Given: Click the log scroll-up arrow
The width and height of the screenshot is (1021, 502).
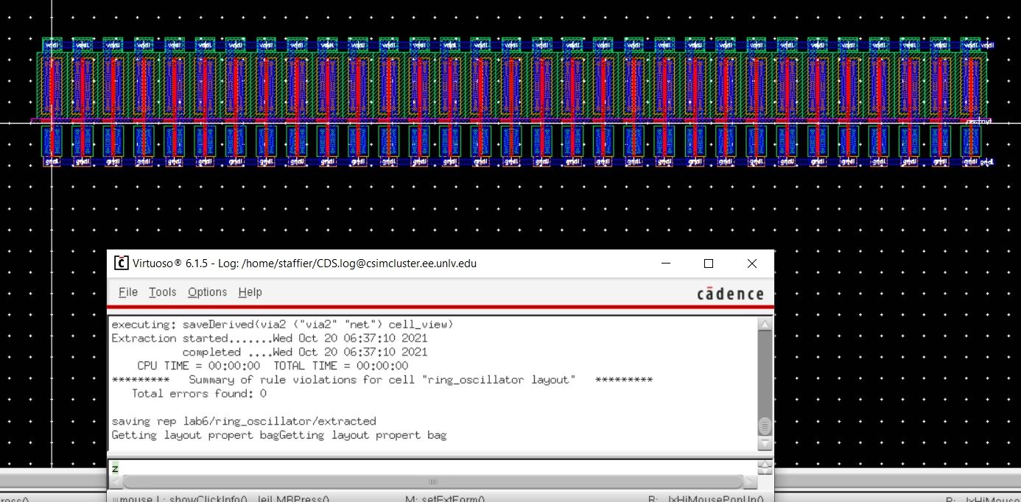Looking at the screenshot, I should point(765,325).
